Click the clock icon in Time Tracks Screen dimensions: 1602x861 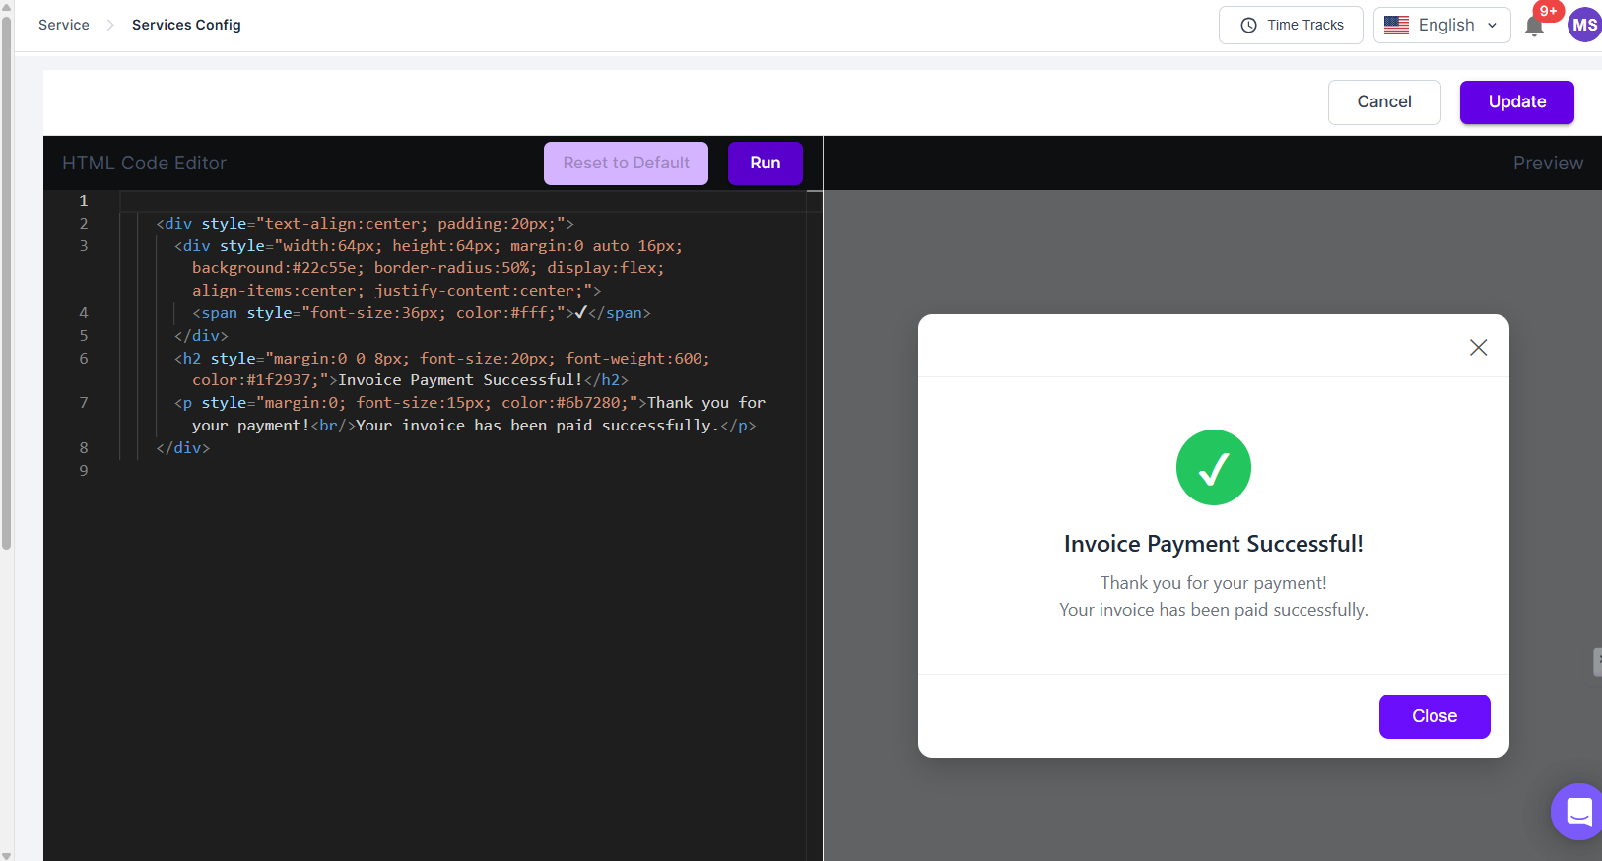coord(1248,25)
